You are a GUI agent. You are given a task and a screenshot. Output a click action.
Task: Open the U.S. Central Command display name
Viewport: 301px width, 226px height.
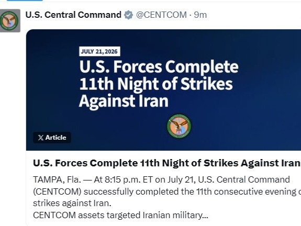pos(73,15)
